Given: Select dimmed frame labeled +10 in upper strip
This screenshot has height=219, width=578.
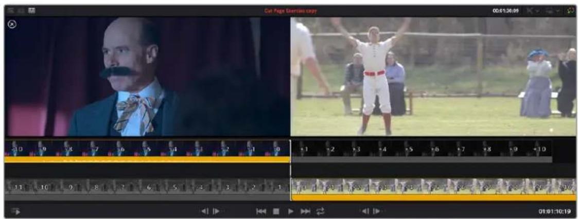Looking at the screenshot, I should point(539,149).
